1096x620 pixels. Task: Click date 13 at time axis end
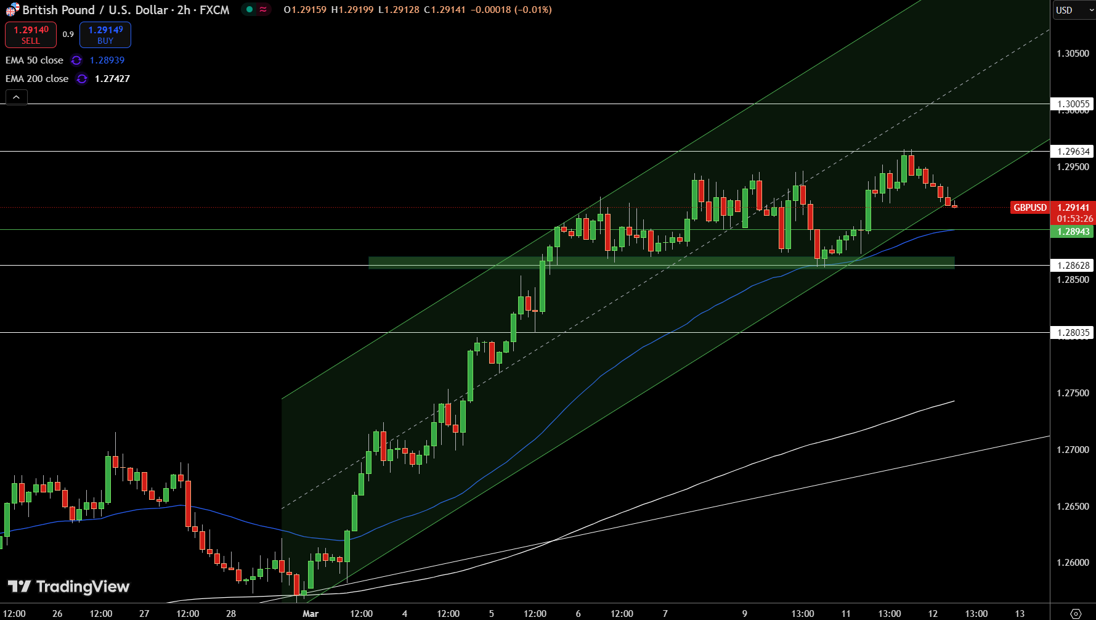click(1020, 613)
